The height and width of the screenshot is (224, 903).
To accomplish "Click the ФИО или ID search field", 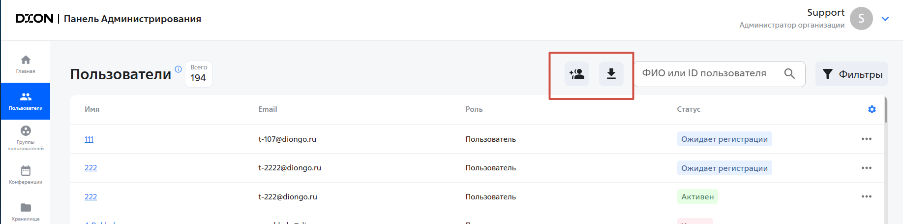I will pyautogui.click(x=708, y=74).
